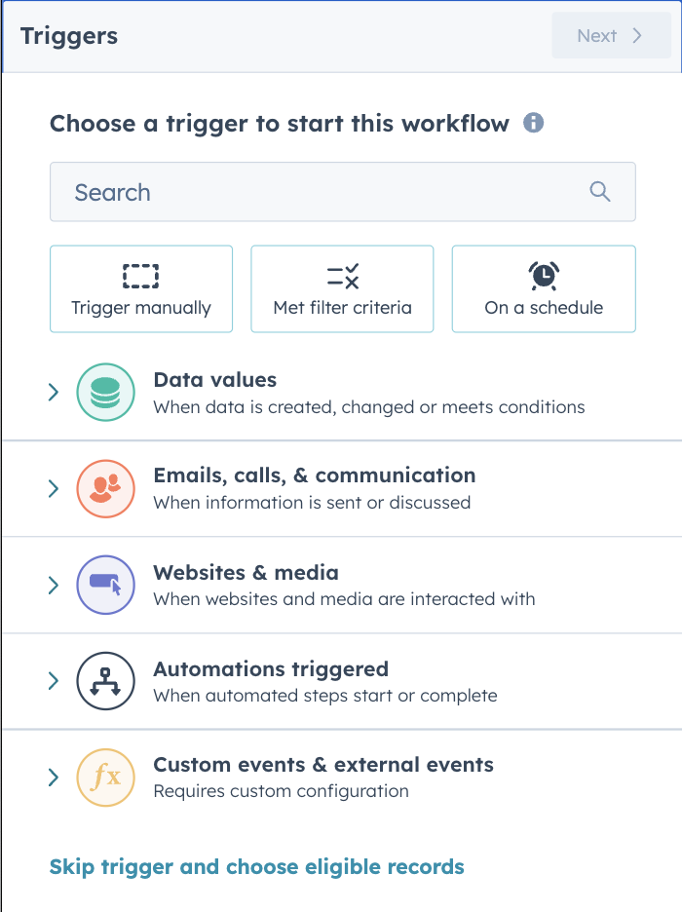This screenshot has height=912, width=682.
Task: Expand the Automations triggered group
Action: pyautogui.click(x=54, y=681)
